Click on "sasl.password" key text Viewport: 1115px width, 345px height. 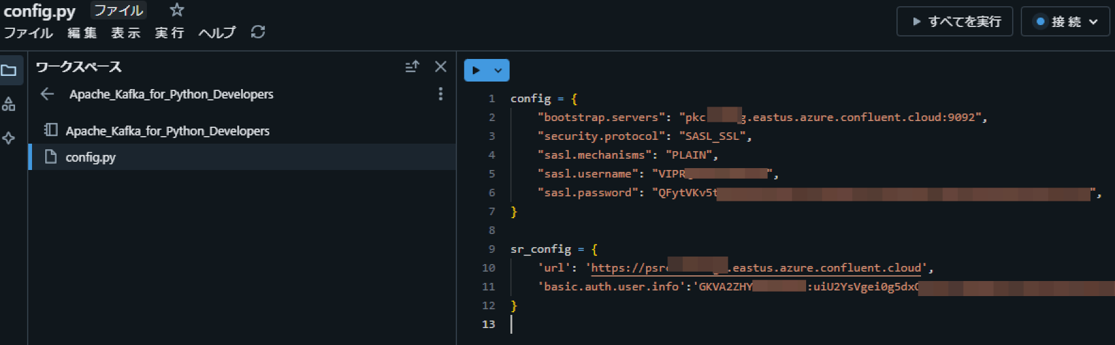[588, 193]
